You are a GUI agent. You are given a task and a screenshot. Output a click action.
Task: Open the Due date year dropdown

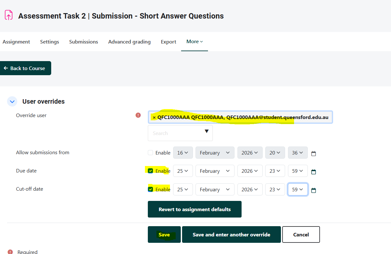tap(250, 171)
